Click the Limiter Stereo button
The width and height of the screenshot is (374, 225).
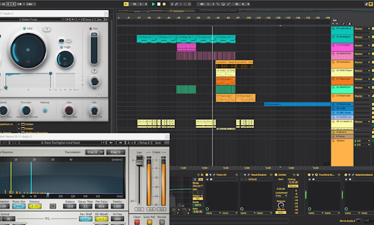click(293, 186)
